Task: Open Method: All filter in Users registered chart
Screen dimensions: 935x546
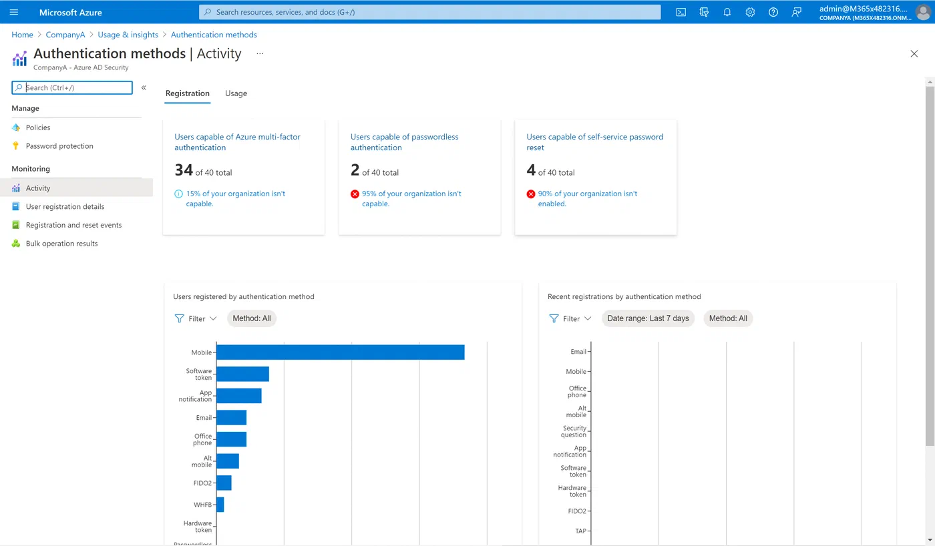Action: click(252, 318)
